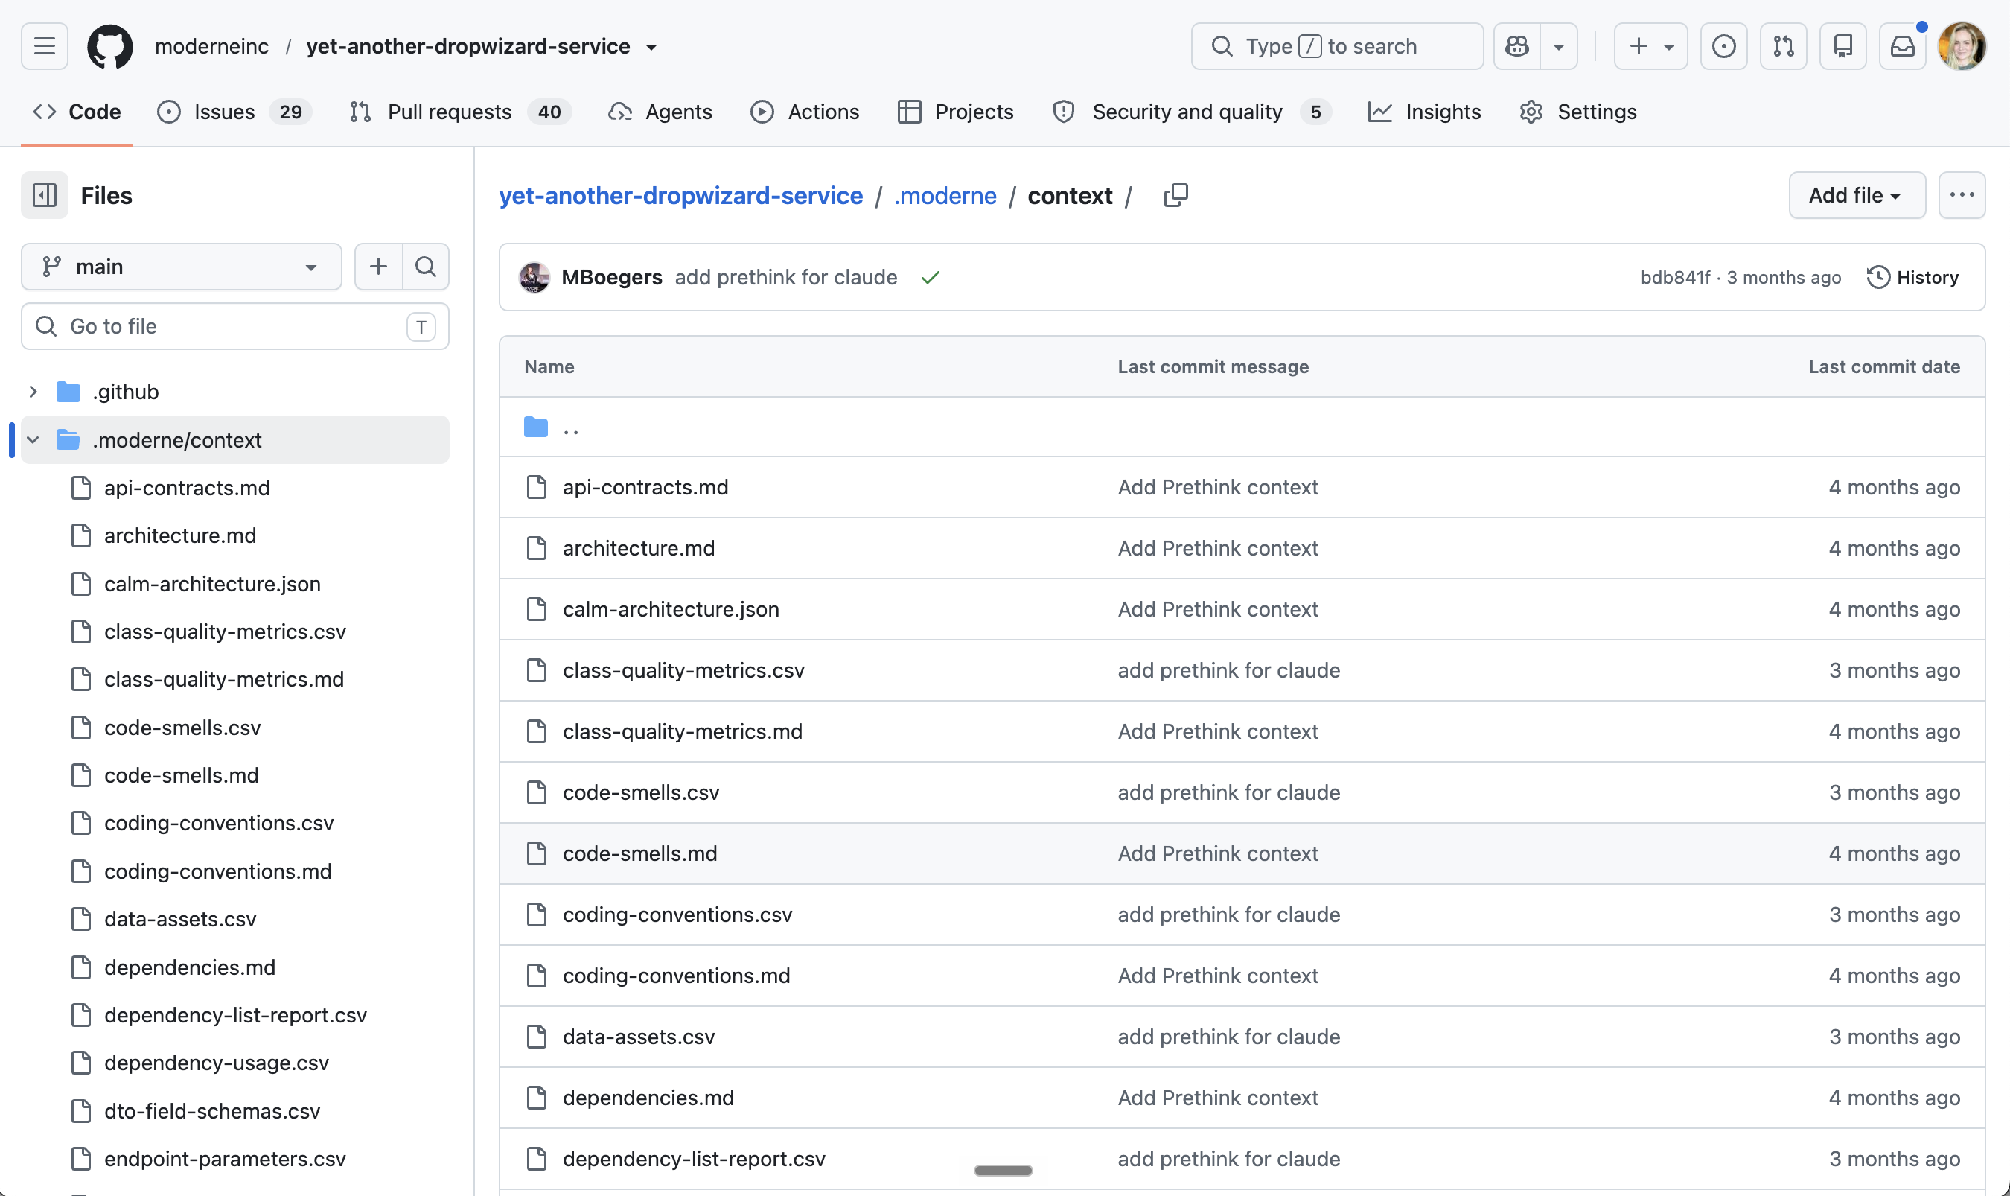Open yet-another-dropwizard-service breadcrumb link
Image resolution: width=2010 pixels, height=1196 pixels.
[680, 196]
